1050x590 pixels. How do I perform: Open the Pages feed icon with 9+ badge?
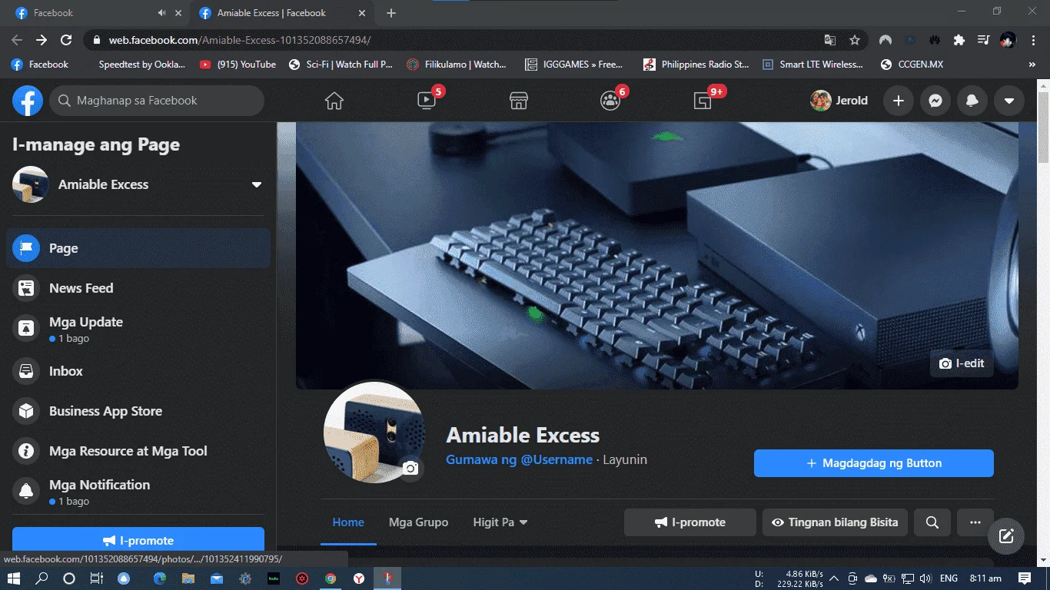tap(703, 101)
